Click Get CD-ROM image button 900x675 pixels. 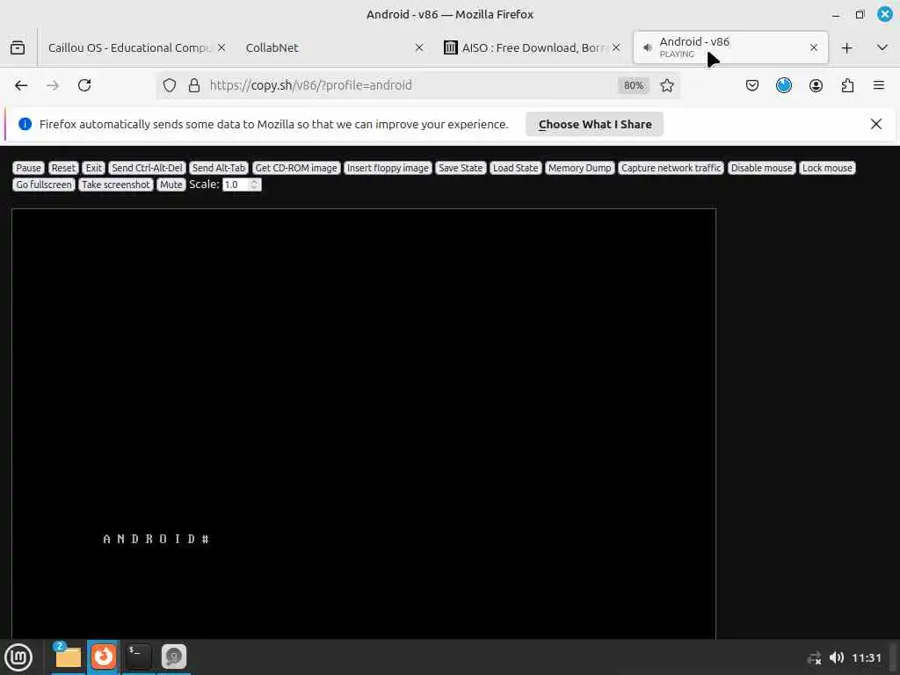pyautogui.click(x=296, y=168)
